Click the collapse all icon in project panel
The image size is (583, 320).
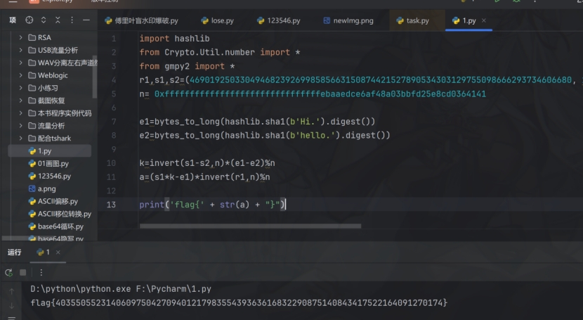[56, 20]
